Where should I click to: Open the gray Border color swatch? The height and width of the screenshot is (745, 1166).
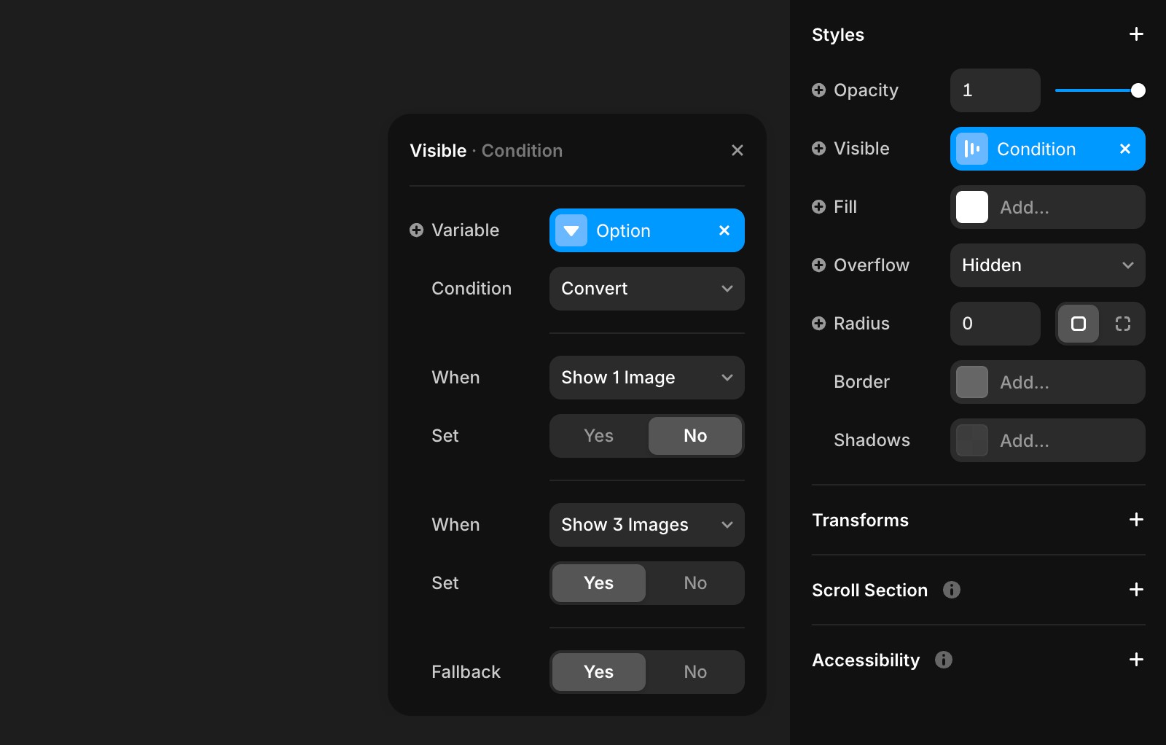coord(971,382)
